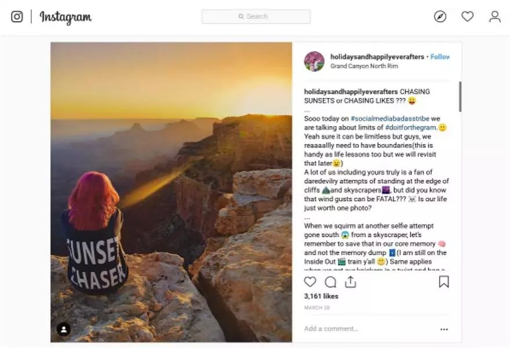Save post with bookmark icon
This screenshot has height=348, width=510.
(x=443, y=282)
